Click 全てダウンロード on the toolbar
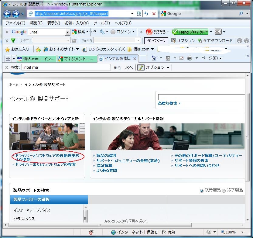 tap(215, 40)
